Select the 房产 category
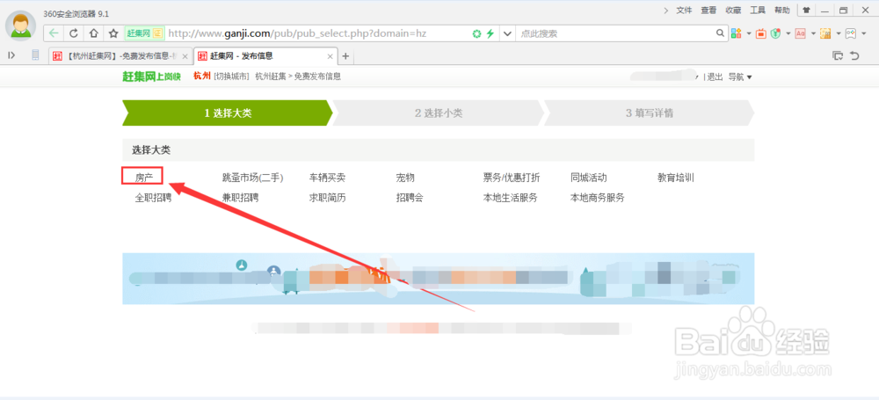Screen dimensions: 879x400 point(143,178)
